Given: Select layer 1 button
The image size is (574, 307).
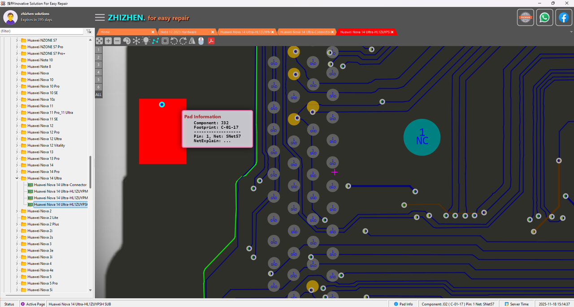Looking at the screenshot, I should pyautogui.click(x=99, y=50).
